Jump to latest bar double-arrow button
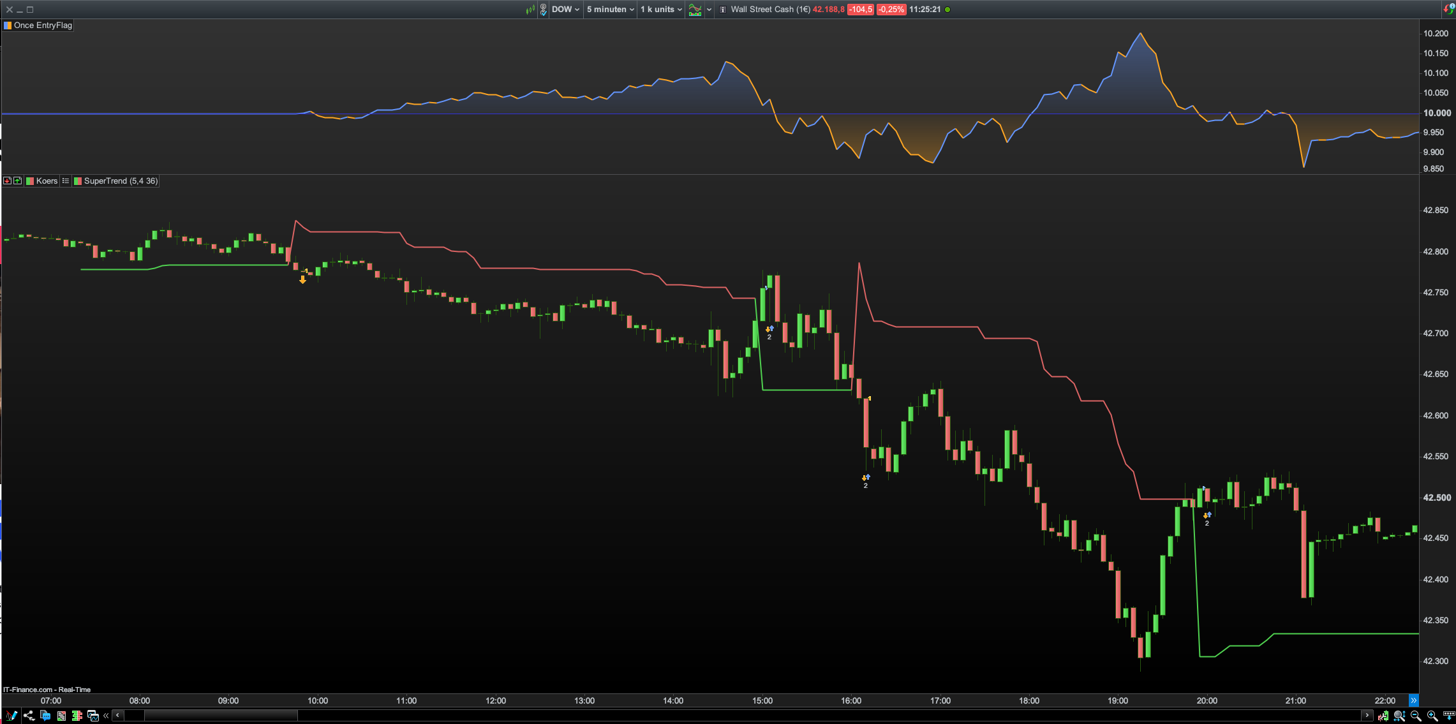1456x724 pixels. [1413, 700]
